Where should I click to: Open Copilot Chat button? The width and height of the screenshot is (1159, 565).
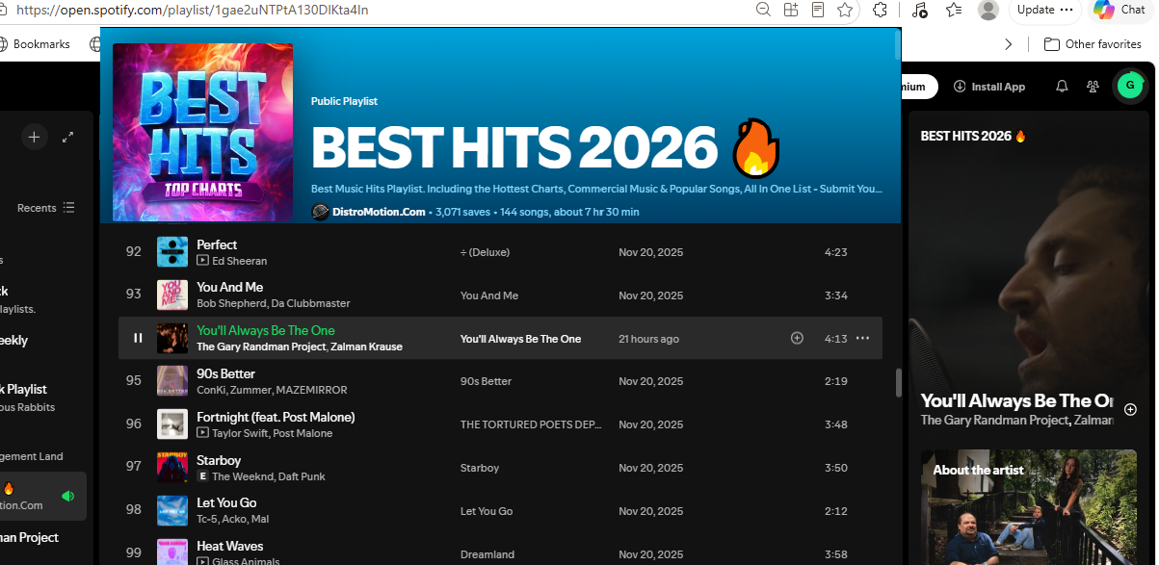pyautogui.click(x=1119, y=10)
